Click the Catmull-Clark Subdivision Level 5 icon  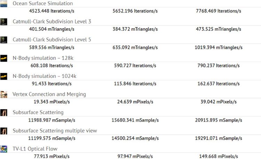[x=4, y=40]
